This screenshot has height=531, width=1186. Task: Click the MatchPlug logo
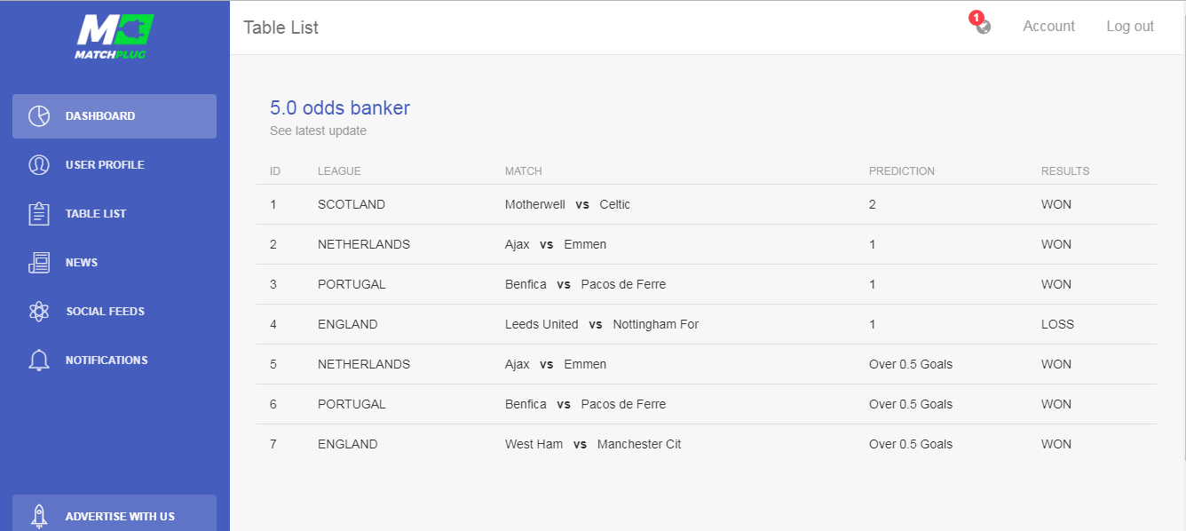(115, 36)
